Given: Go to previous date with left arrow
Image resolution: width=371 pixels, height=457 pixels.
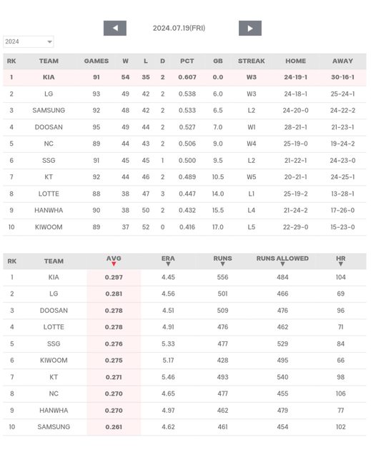Looking at the screenshot, I should [115, 29].
